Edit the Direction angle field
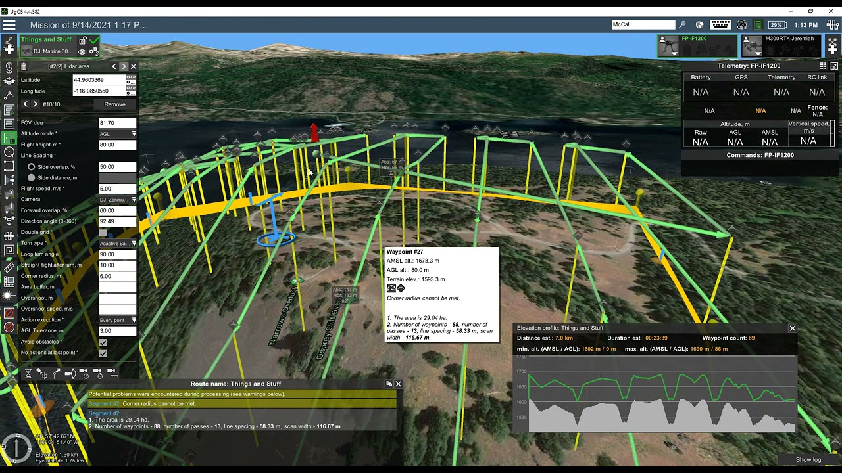 tap(117, 221)
